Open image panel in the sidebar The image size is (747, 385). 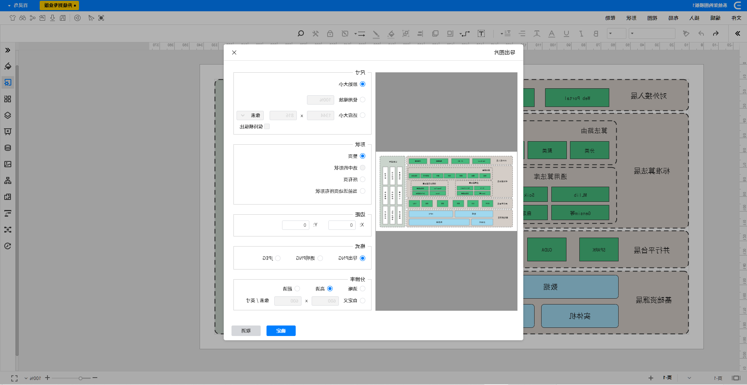pyautogui.click(x=7, y=164)
